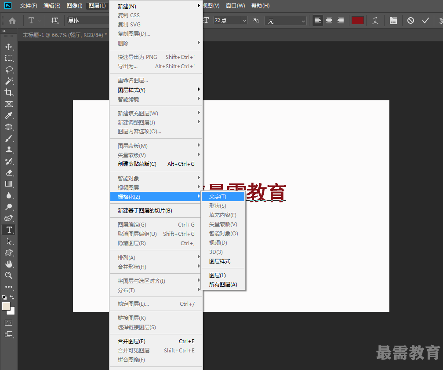Open the 窗口(W) menu
This screenshot has width=443, height=370.
236,6
